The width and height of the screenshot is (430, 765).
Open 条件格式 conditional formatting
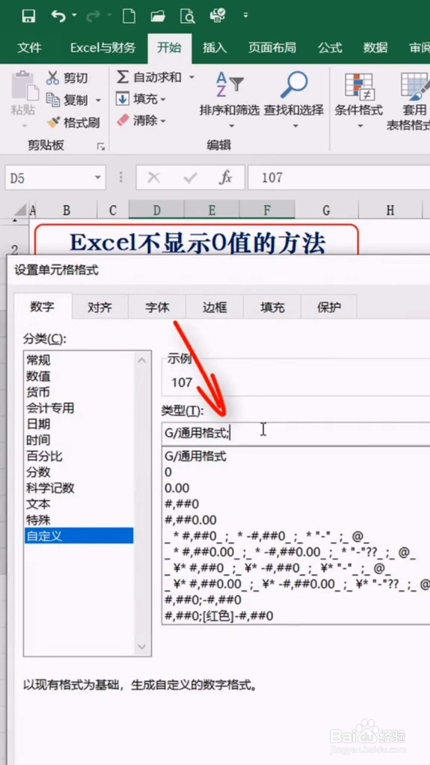tap(359, 100)
